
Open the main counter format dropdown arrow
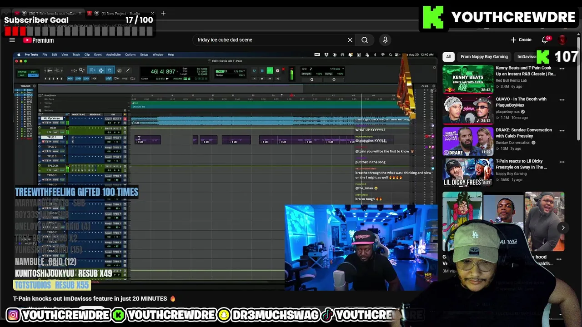click(x=177, y=71)
